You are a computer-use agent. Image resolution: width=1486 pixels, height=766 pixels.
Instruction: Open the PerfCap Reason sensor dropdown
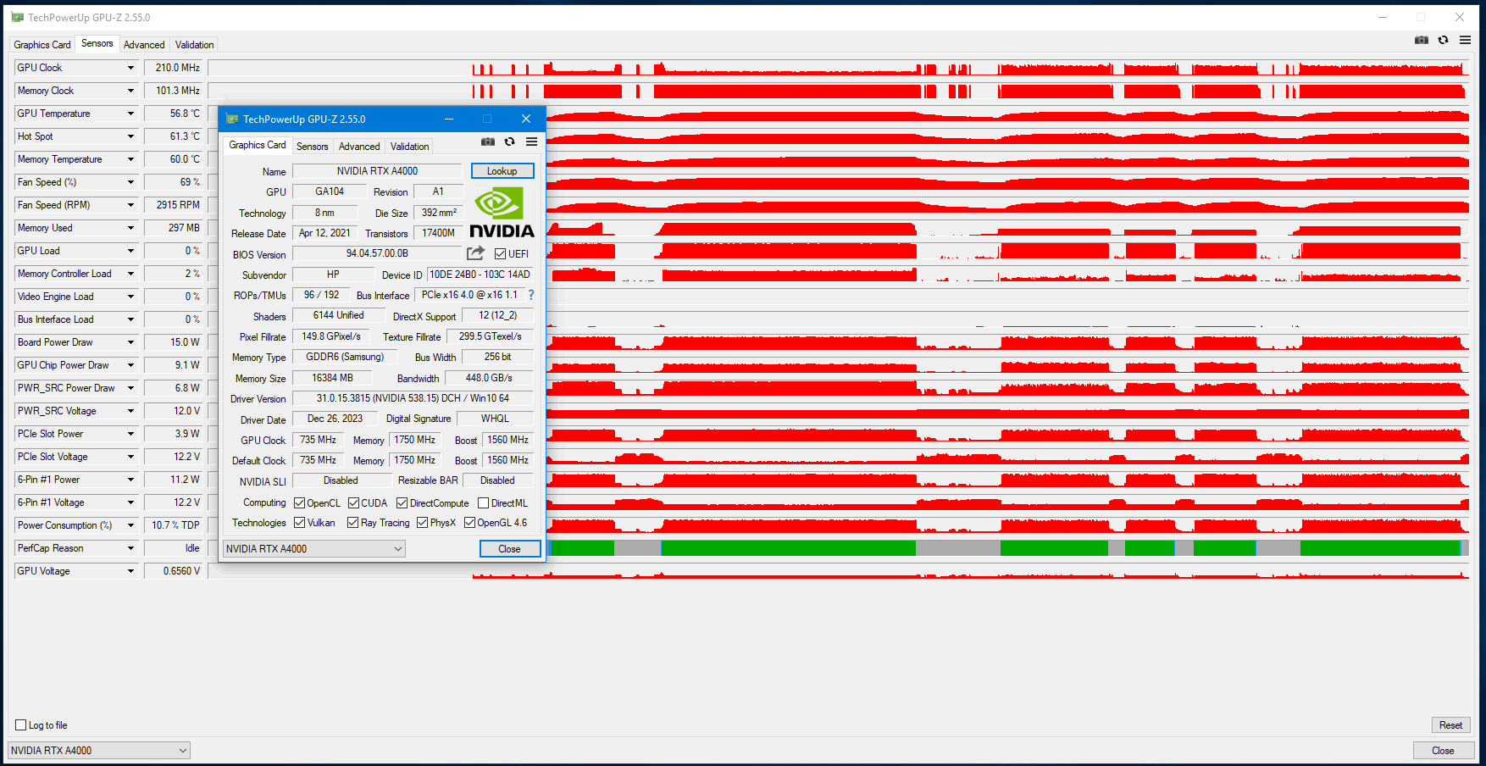click(x=130, y=548)
